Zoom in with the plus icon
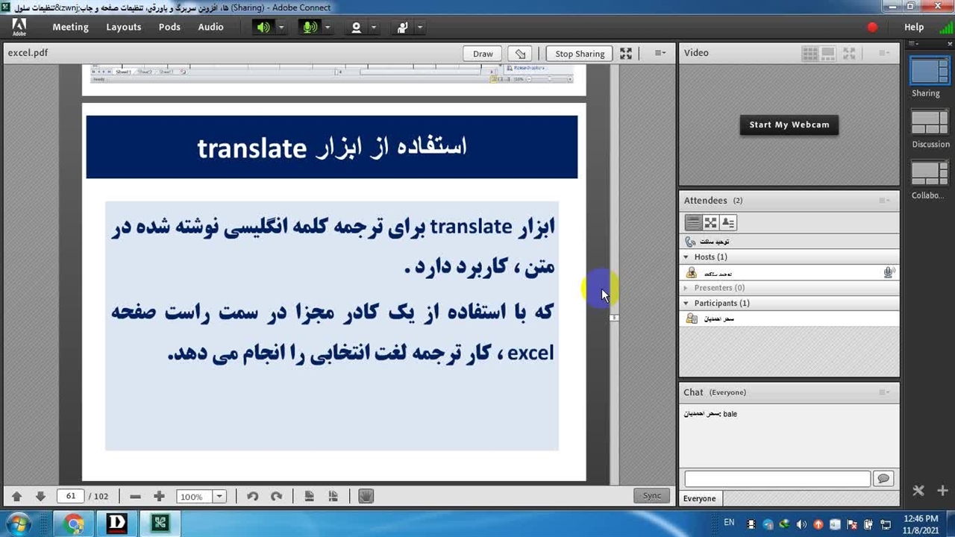The height and width of the screenshot is (537, 955). (159, 496)
